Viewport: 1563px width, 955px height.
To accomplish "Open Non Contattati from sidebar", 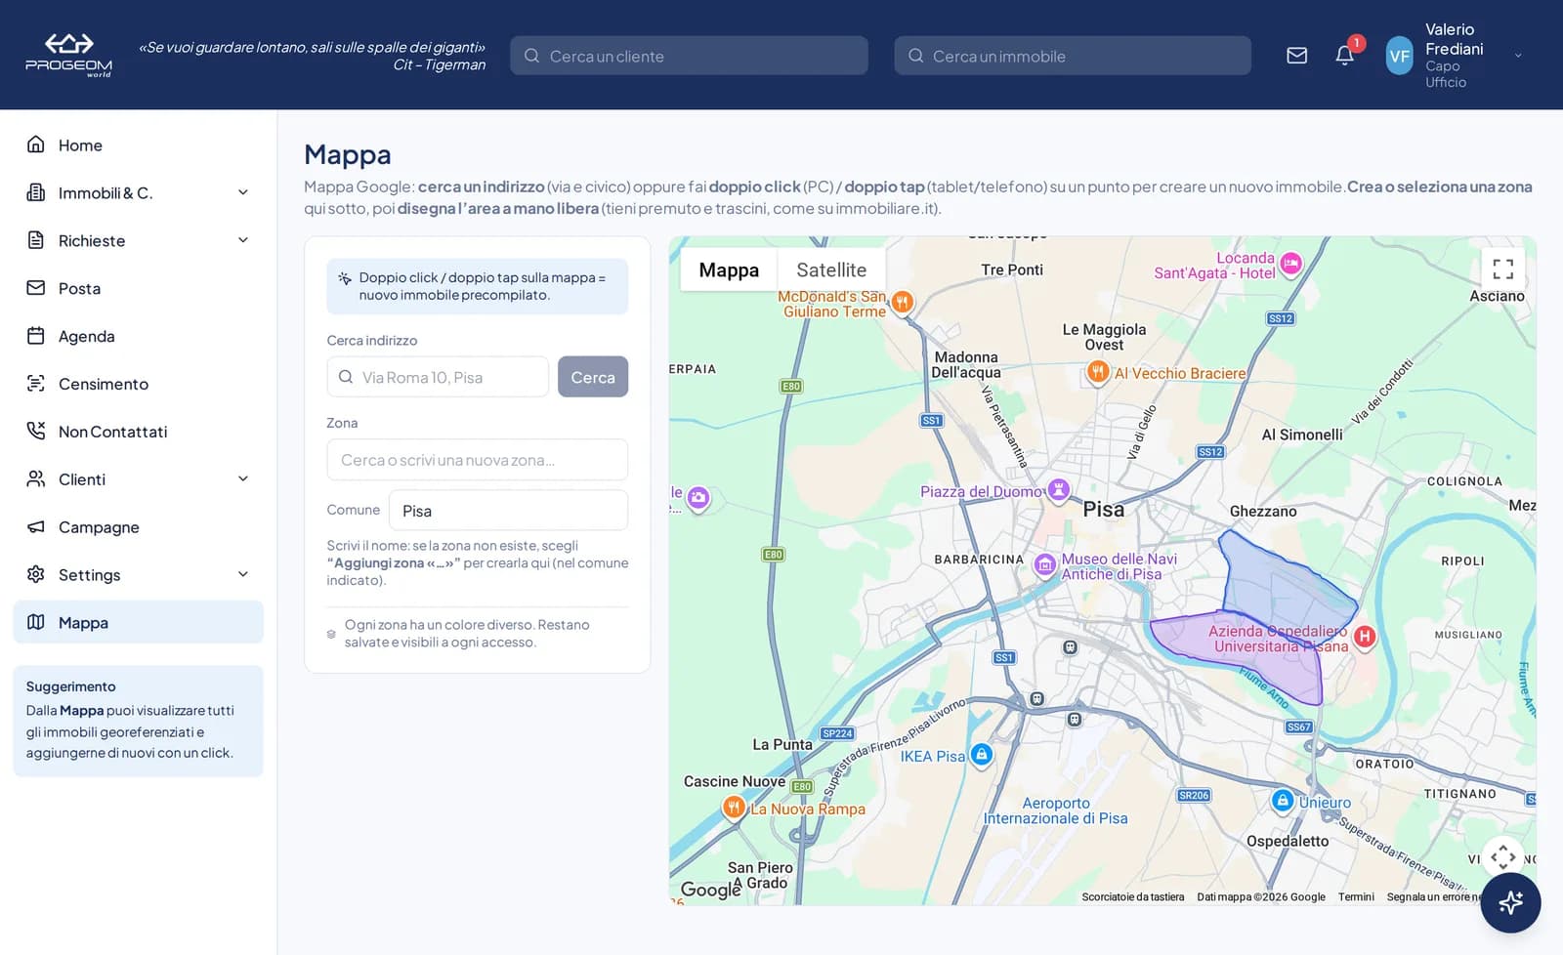I will pyautogui.click(x=138, y=432).
